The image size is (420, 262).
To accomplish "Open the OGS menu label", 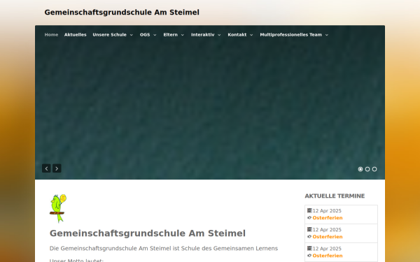I will point(145,35).
